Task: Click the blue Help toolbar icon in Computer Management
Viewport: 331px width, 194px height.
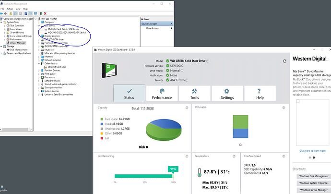Action: point(26,13)
